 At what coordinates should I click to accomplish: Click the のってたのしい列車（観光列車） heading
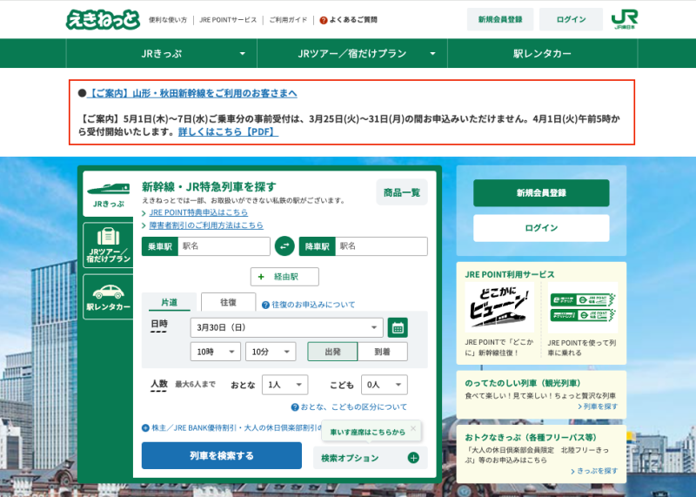pyautogui.click(x=523, y=383)
